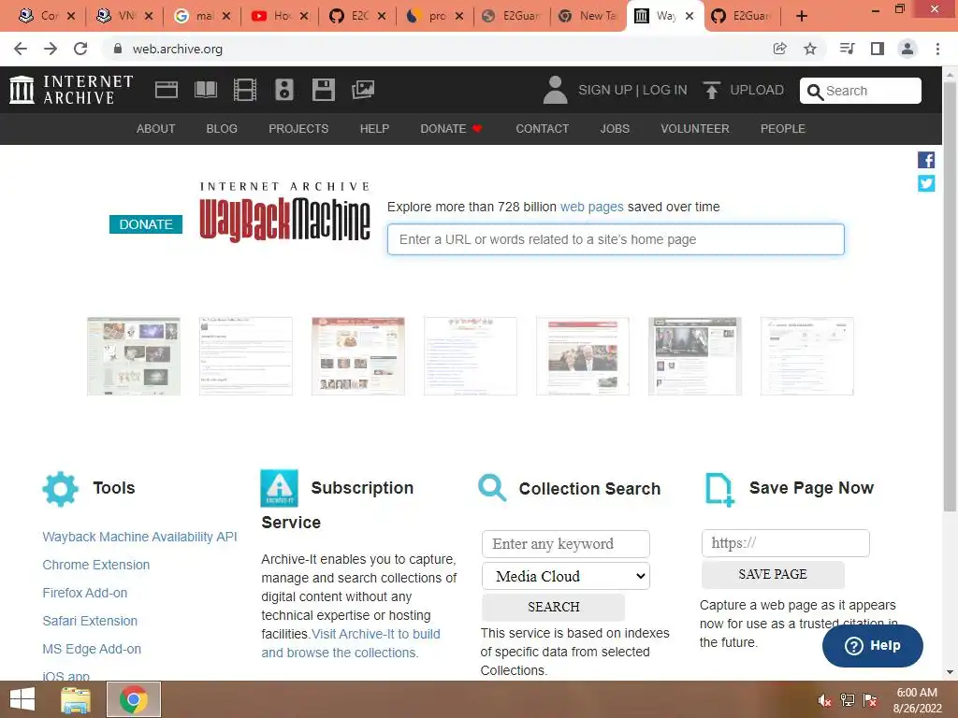Viewport: 958px width, 718px height.
Task: Bookmark this page with star icon
Action: [810, 49]
